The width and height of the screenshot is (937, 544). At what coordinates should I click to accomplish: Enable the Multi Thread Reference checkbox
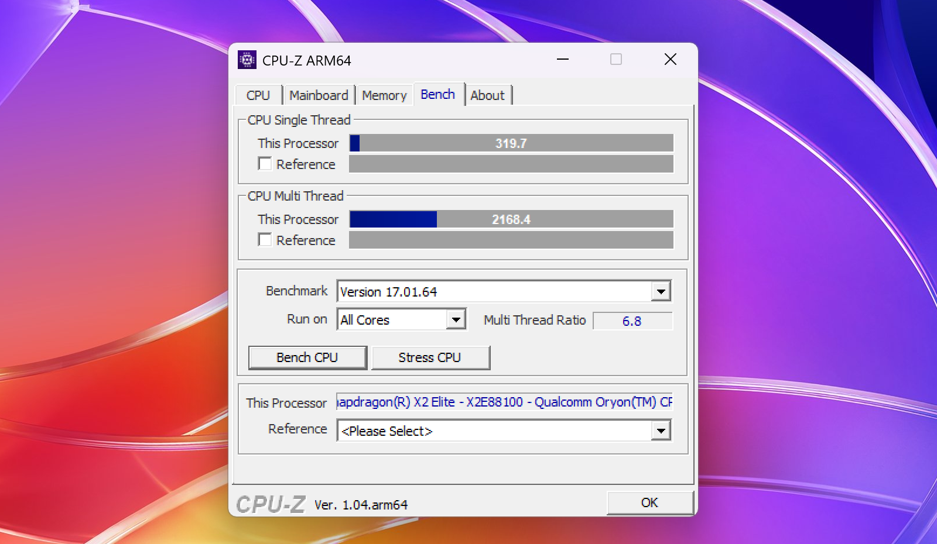tap(265, 240)
